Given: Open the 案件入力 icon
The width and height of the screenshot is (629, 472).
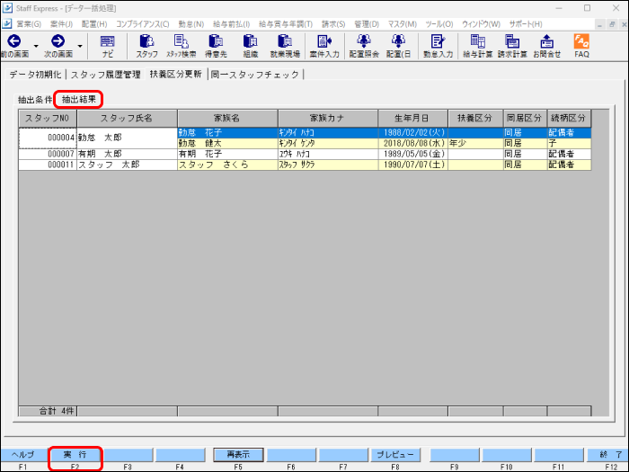Looking at the screenshot, I should pyautogui.click(x=324, y=46).
